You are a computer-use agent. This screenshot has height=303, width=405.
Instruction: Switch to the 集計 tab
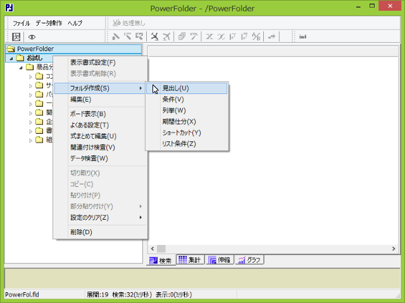[x=190, y=259]
